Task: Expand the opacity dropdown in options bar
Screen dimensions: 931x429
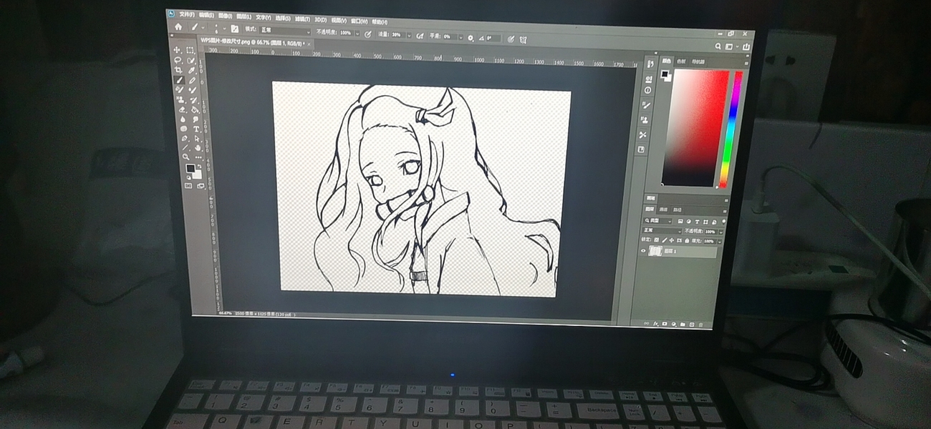Action: pos(357,33)
